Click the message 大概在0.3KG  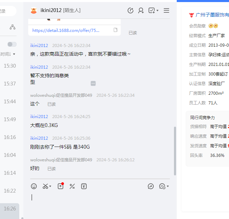point(44,125)
